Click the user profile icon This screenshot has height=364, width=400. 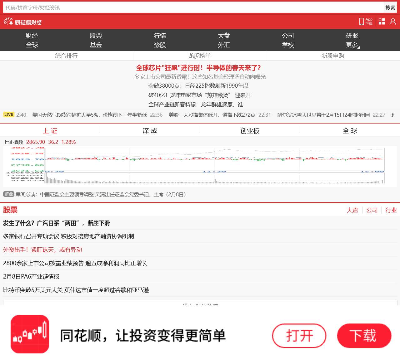[393, 22]
